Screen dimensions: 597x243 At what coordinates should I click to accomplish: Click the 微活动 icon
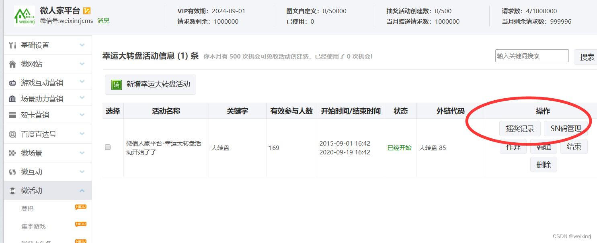[x=12, y=190]
